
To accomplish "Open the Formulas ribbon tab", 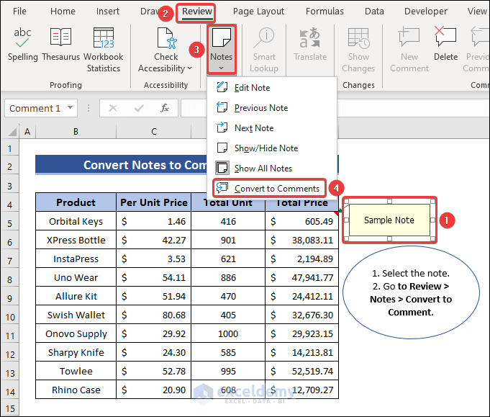I will tap(325, 12).
